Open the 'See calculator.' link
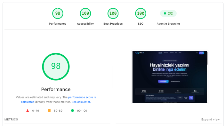The height and width of the screenshot is (126, 224). [x=81, y=102]
